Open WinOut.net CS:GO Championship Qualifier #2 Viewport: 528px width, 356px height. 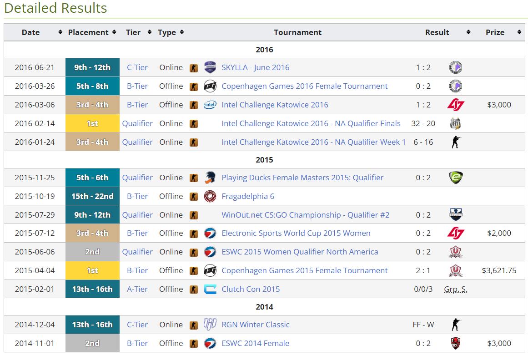pos(306,215)
